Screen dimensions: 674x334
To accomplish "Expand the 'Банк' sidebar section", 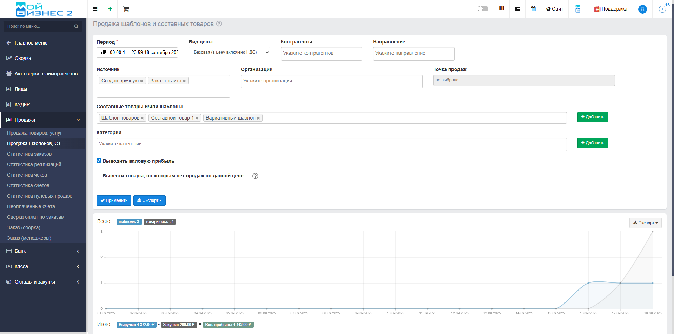I will (x=43, y=251).
